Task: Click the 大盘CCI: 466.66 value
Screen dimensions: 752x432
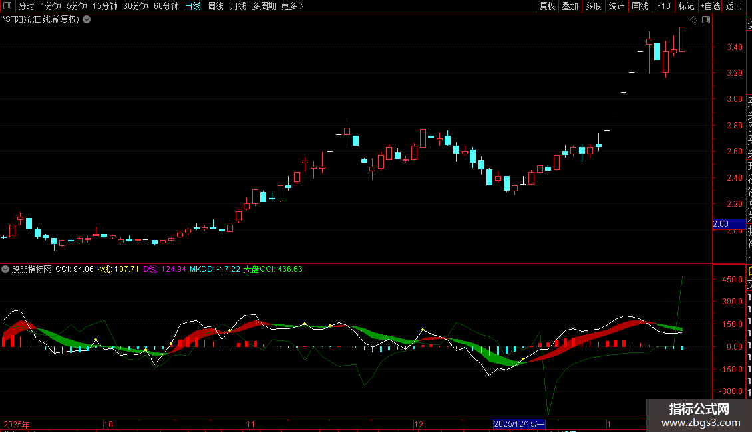Action: point(273,269)
